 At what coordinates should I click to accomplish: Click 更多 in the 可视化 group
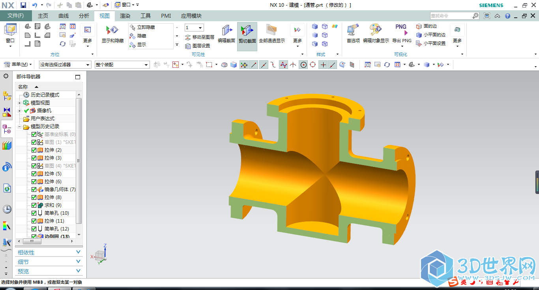[457, 35]
